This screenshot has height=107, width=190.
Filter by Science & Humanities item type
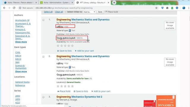21,67
